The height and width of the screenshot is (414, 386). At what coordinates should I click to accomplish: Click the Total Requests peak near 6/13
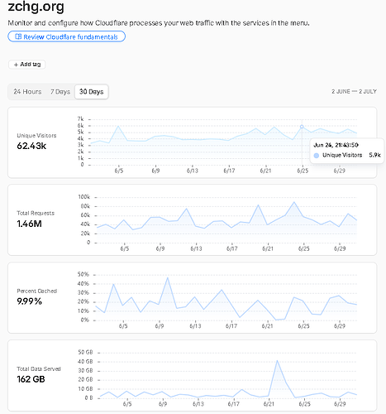(x=187, y=209)
